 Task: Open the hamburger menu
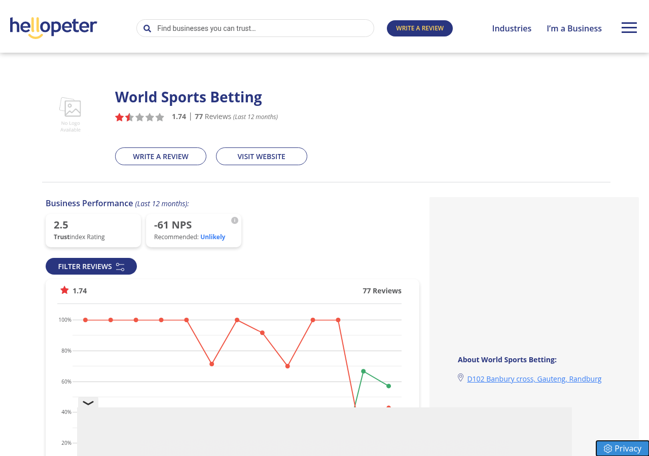(x=629, y=28)
